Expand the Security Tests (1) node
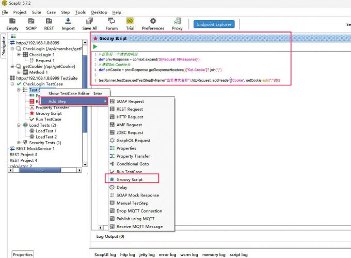Viewport: 351px width, 258px height. [19, 143]
